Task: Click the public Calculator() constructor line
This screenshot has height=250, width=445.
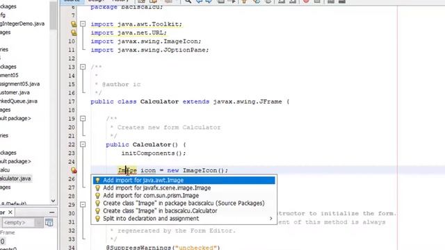Action: pyautogui.click(x=146, y=144)
